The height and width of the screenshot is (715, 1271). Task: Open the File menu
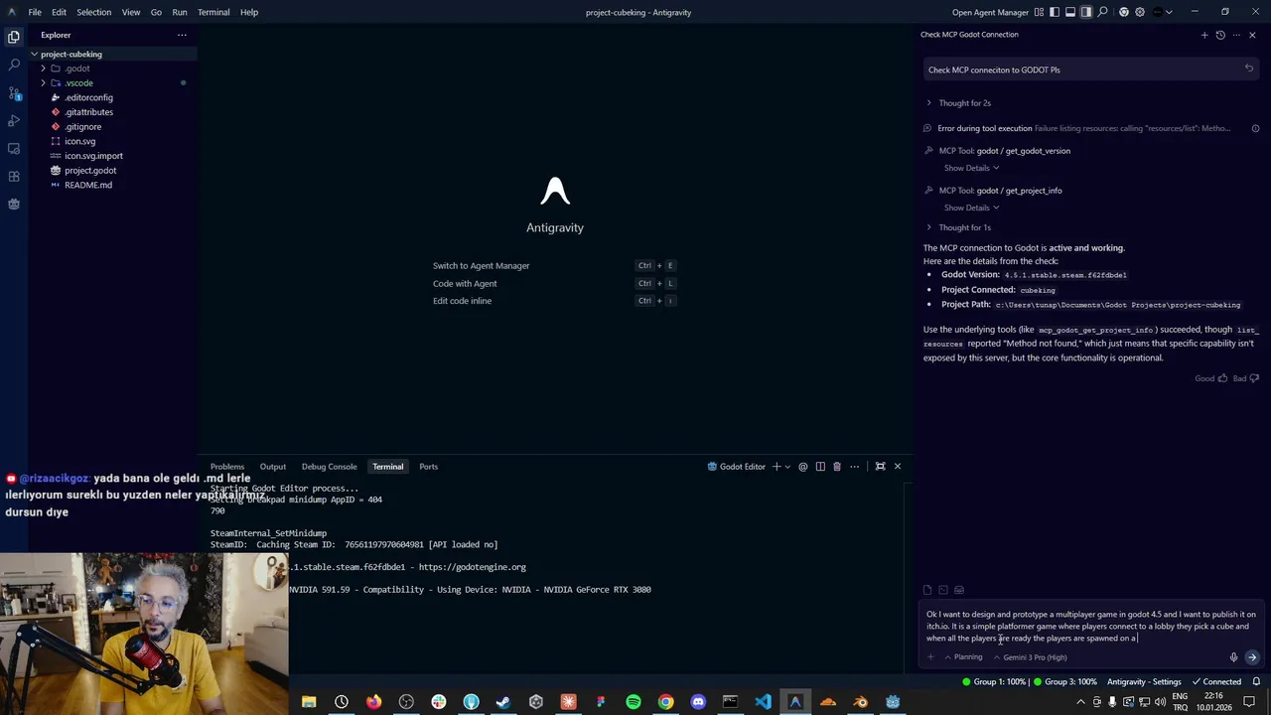(35, 12)
